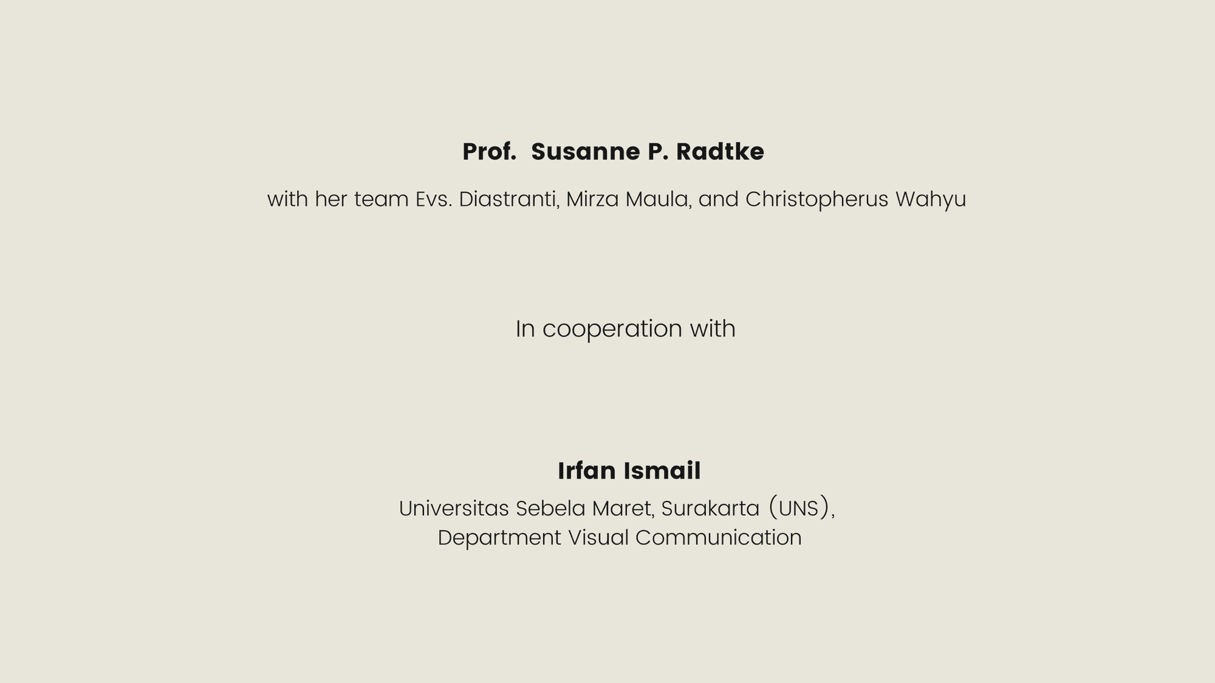
Task: Click the word "Communication"
Action: point(719,538)
